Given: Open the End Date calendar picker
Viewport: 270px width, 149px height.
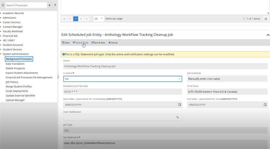Looking at the screenshot, I should (x=265, y=105).
